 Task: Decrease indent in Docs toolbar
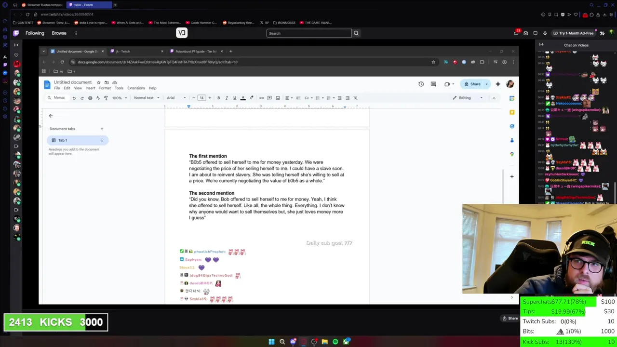pos(339,98)
